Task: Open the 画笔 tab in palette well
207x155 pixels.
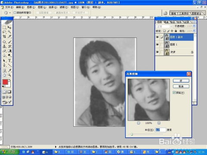Action: [173, 13]
